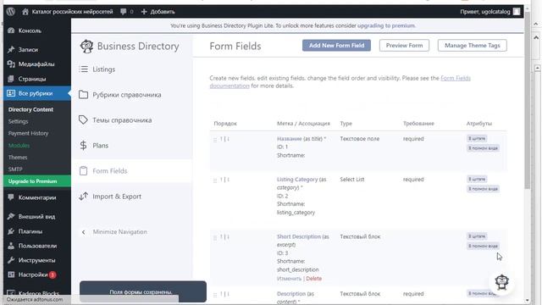542x305 pixels.
Task: Click Привет, ugolcatalog greeting
Action: 484,11
